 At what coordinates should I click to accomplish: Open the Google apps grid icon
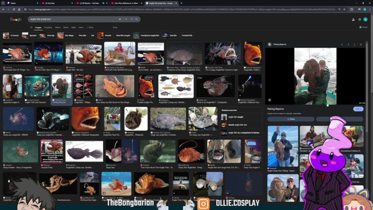(360, 19)
